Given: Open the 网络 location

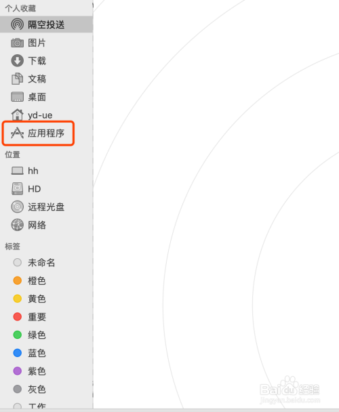Looking at the screenshot, I should [x=37, y=225].
